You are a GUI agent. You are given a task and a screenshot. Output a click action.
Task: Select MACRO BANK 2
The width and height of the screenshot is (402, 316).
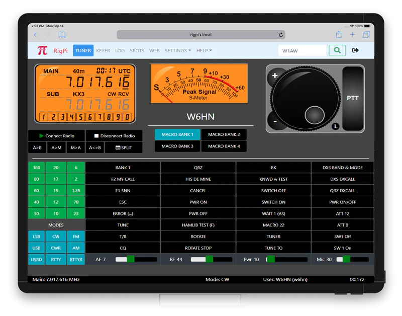pyautogui.click(x=224, y=134)
